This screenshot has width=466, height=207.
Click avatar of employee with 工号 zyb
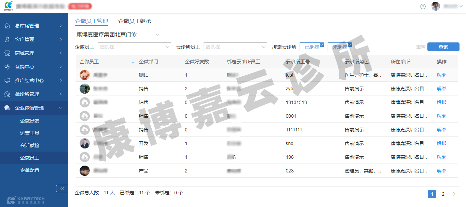point(85,89)
